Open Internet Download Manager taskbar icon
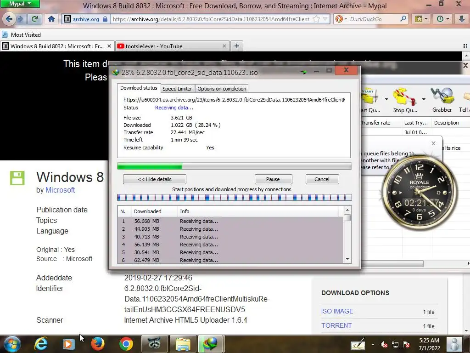Image resolution: width=470 pixels, height=353 pixels. pos(210,344)
